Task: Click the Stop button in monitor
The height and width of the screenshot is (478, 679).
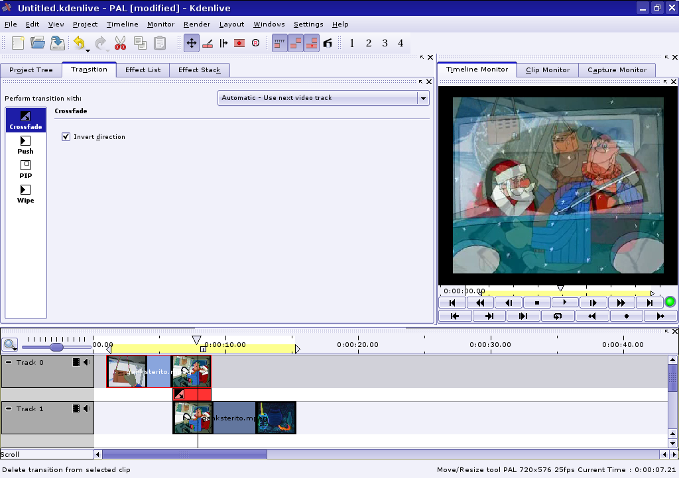Action: pos(536,303)
